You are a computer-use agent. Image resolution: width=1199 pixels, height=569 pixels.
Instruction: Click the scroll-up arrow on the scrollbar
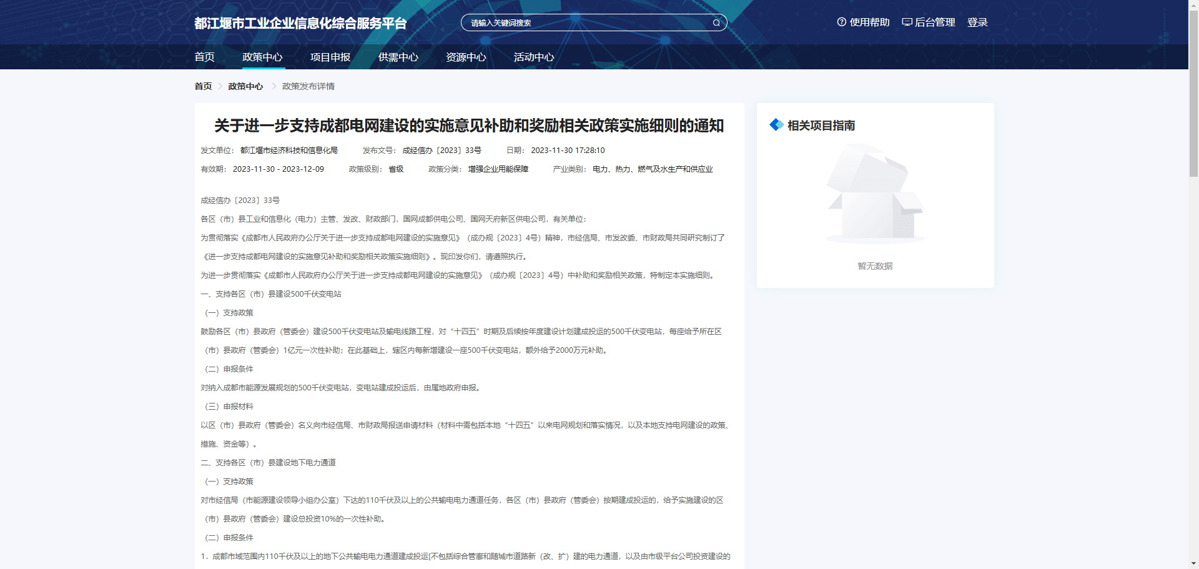pos(1193,5)
